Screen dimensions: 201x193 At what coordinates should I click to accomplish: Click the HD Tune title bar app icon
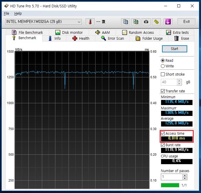pyautogui.click(x=6, y=6)
